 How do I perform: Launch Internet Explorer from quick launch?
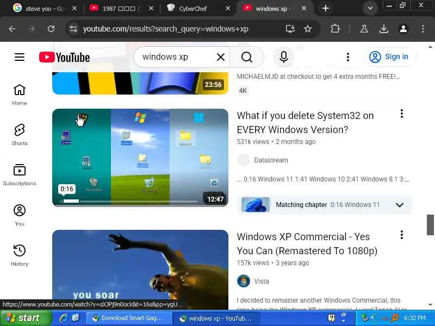64,318
